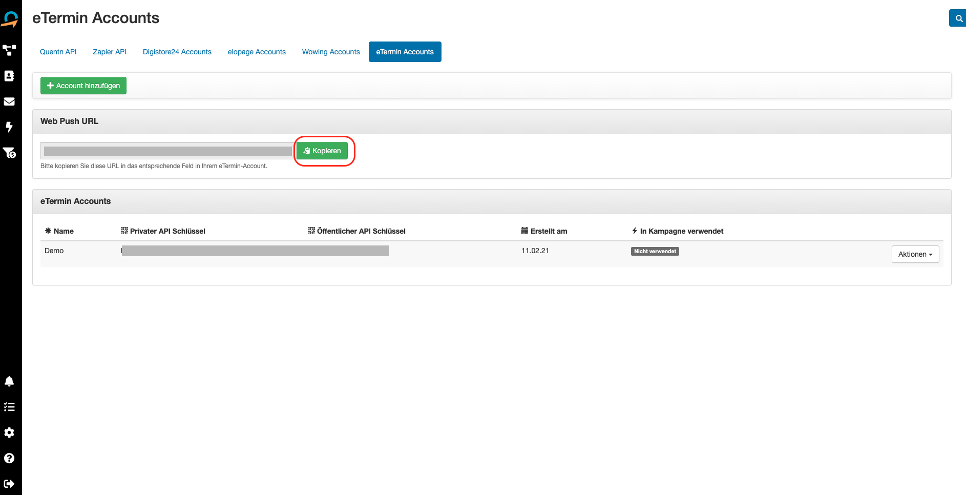The width and height of the screenshot is (966, 495).
Task: Go to the Digistore24 Accounts tab
Action: [x=177, y=52]
